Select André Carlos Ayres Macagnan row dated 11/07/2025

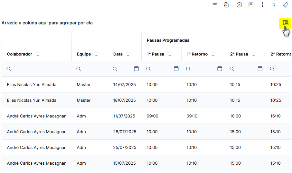(146, 116)
